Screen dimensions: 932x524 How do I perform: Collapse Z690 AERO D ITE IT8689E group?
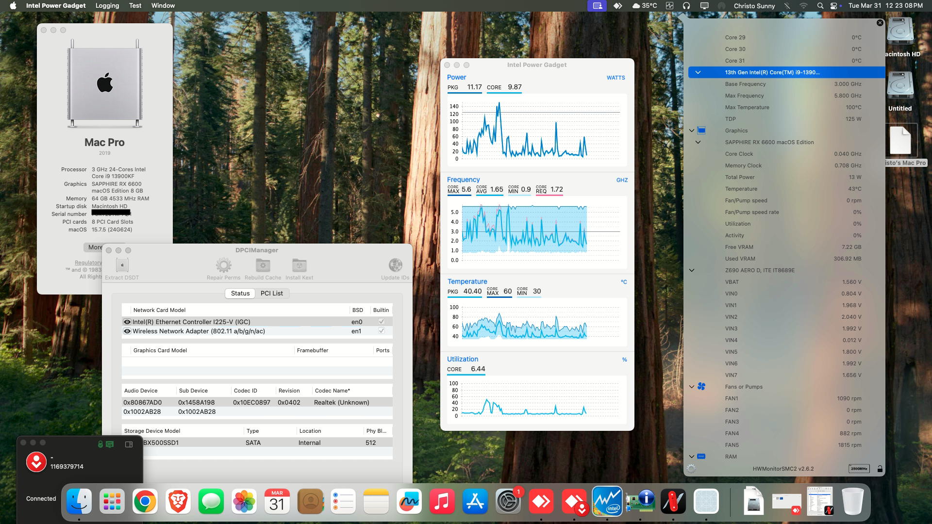point(692,270)
